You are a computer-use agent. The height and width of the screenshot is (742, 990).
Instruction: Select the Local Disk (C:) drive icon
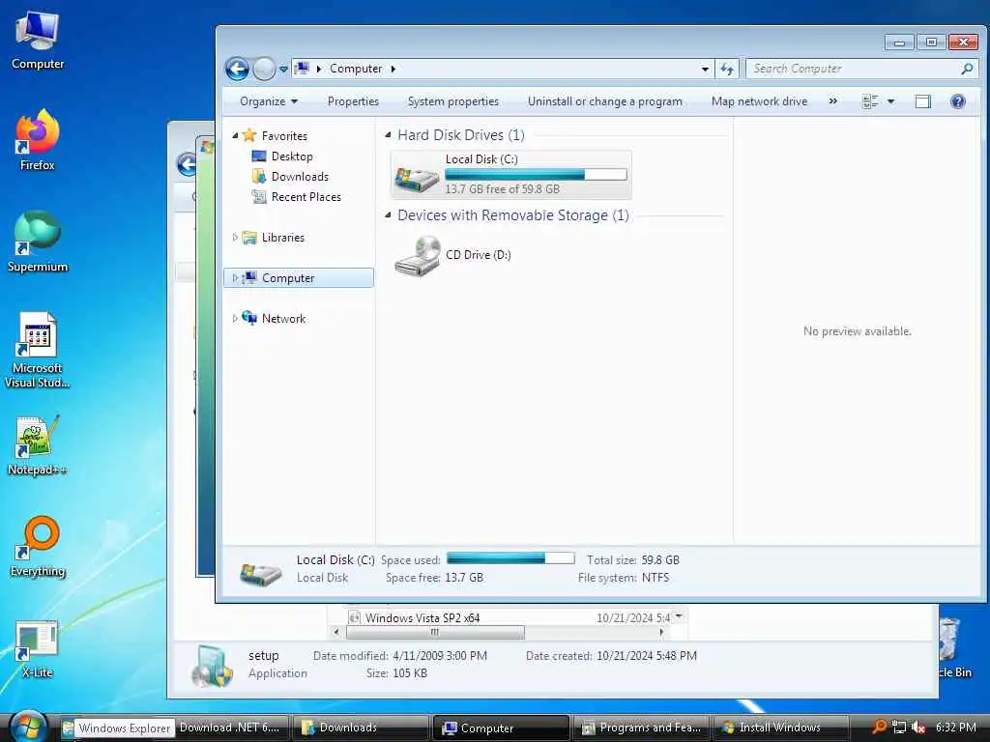pyautogui.click(x=416, y=178)
